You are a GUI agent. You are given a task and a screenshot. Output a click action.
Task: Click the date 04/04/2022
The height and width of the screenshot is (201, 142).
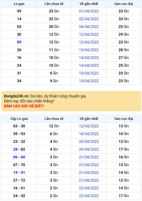[89, 27]
